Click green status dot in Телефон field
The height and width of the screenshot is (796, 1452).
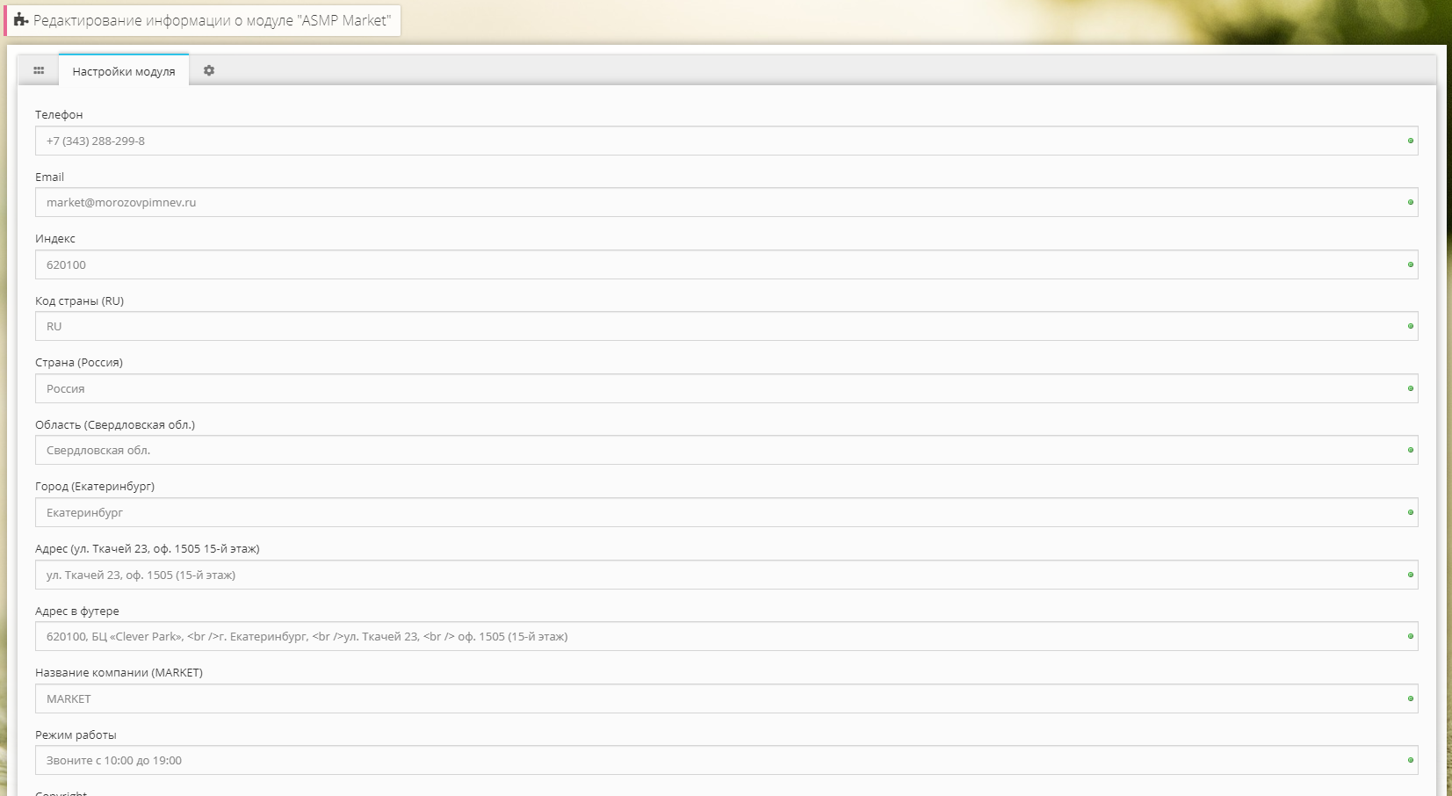coord(1411,141)
